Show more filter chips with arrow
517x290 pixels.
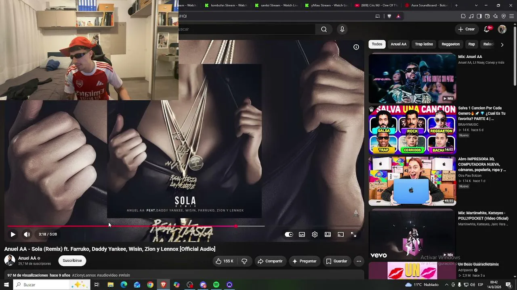[x=502, y=44]
